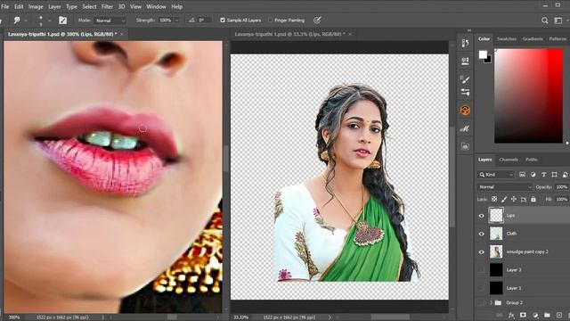Open the Properties panel icon
The width and height of the screenshot is (570, 321).
click(x=465, y=61)
